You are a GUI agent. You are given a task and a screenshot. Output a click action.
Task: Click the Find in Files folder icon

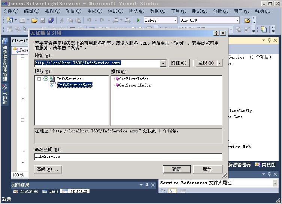click(x=248, y=20)
